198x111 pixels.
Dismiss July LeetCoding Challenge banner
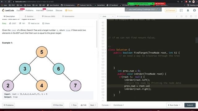159,10
